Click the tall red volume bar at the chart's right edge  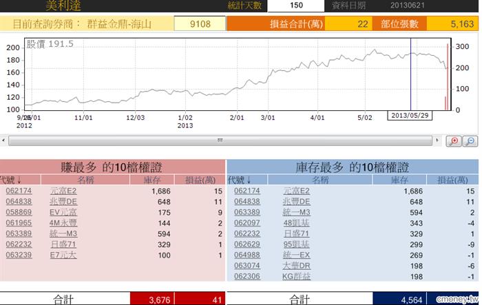coord(448,77)
